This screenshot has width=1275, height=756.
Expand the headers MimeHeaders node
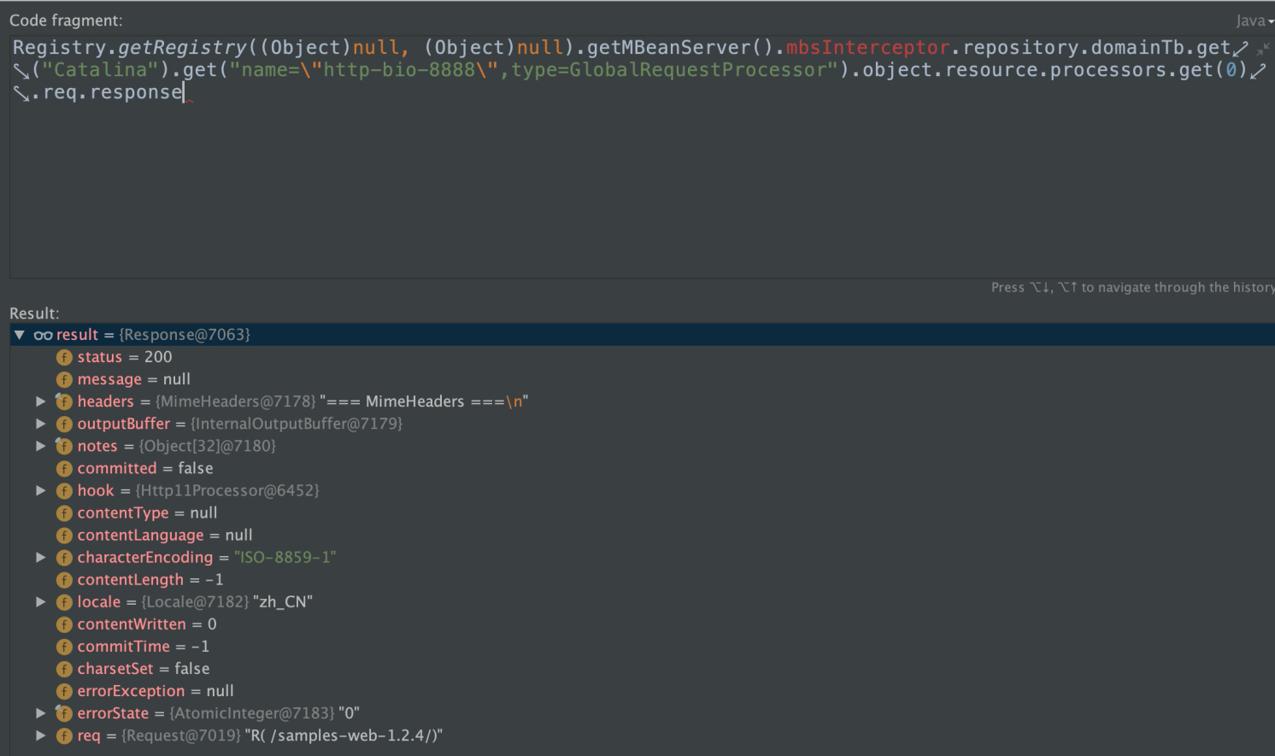pyautogui.click(x=40, y=401)
